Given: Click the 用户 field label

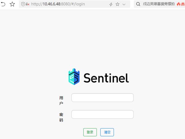Looking at the screenshot, I should coord(61,101).
